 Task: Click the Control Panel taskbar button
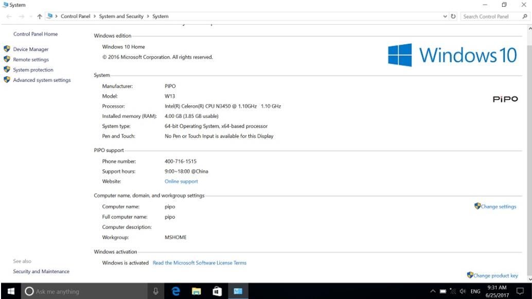pyautogui.click(x=238, y=291)
